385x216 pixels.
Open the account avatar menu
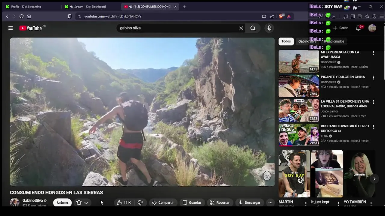click(372, 28)
